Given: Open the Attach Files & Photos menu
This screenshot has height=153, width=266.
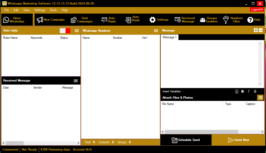Looking at the screenshot, I should click(x=260, y=97).
